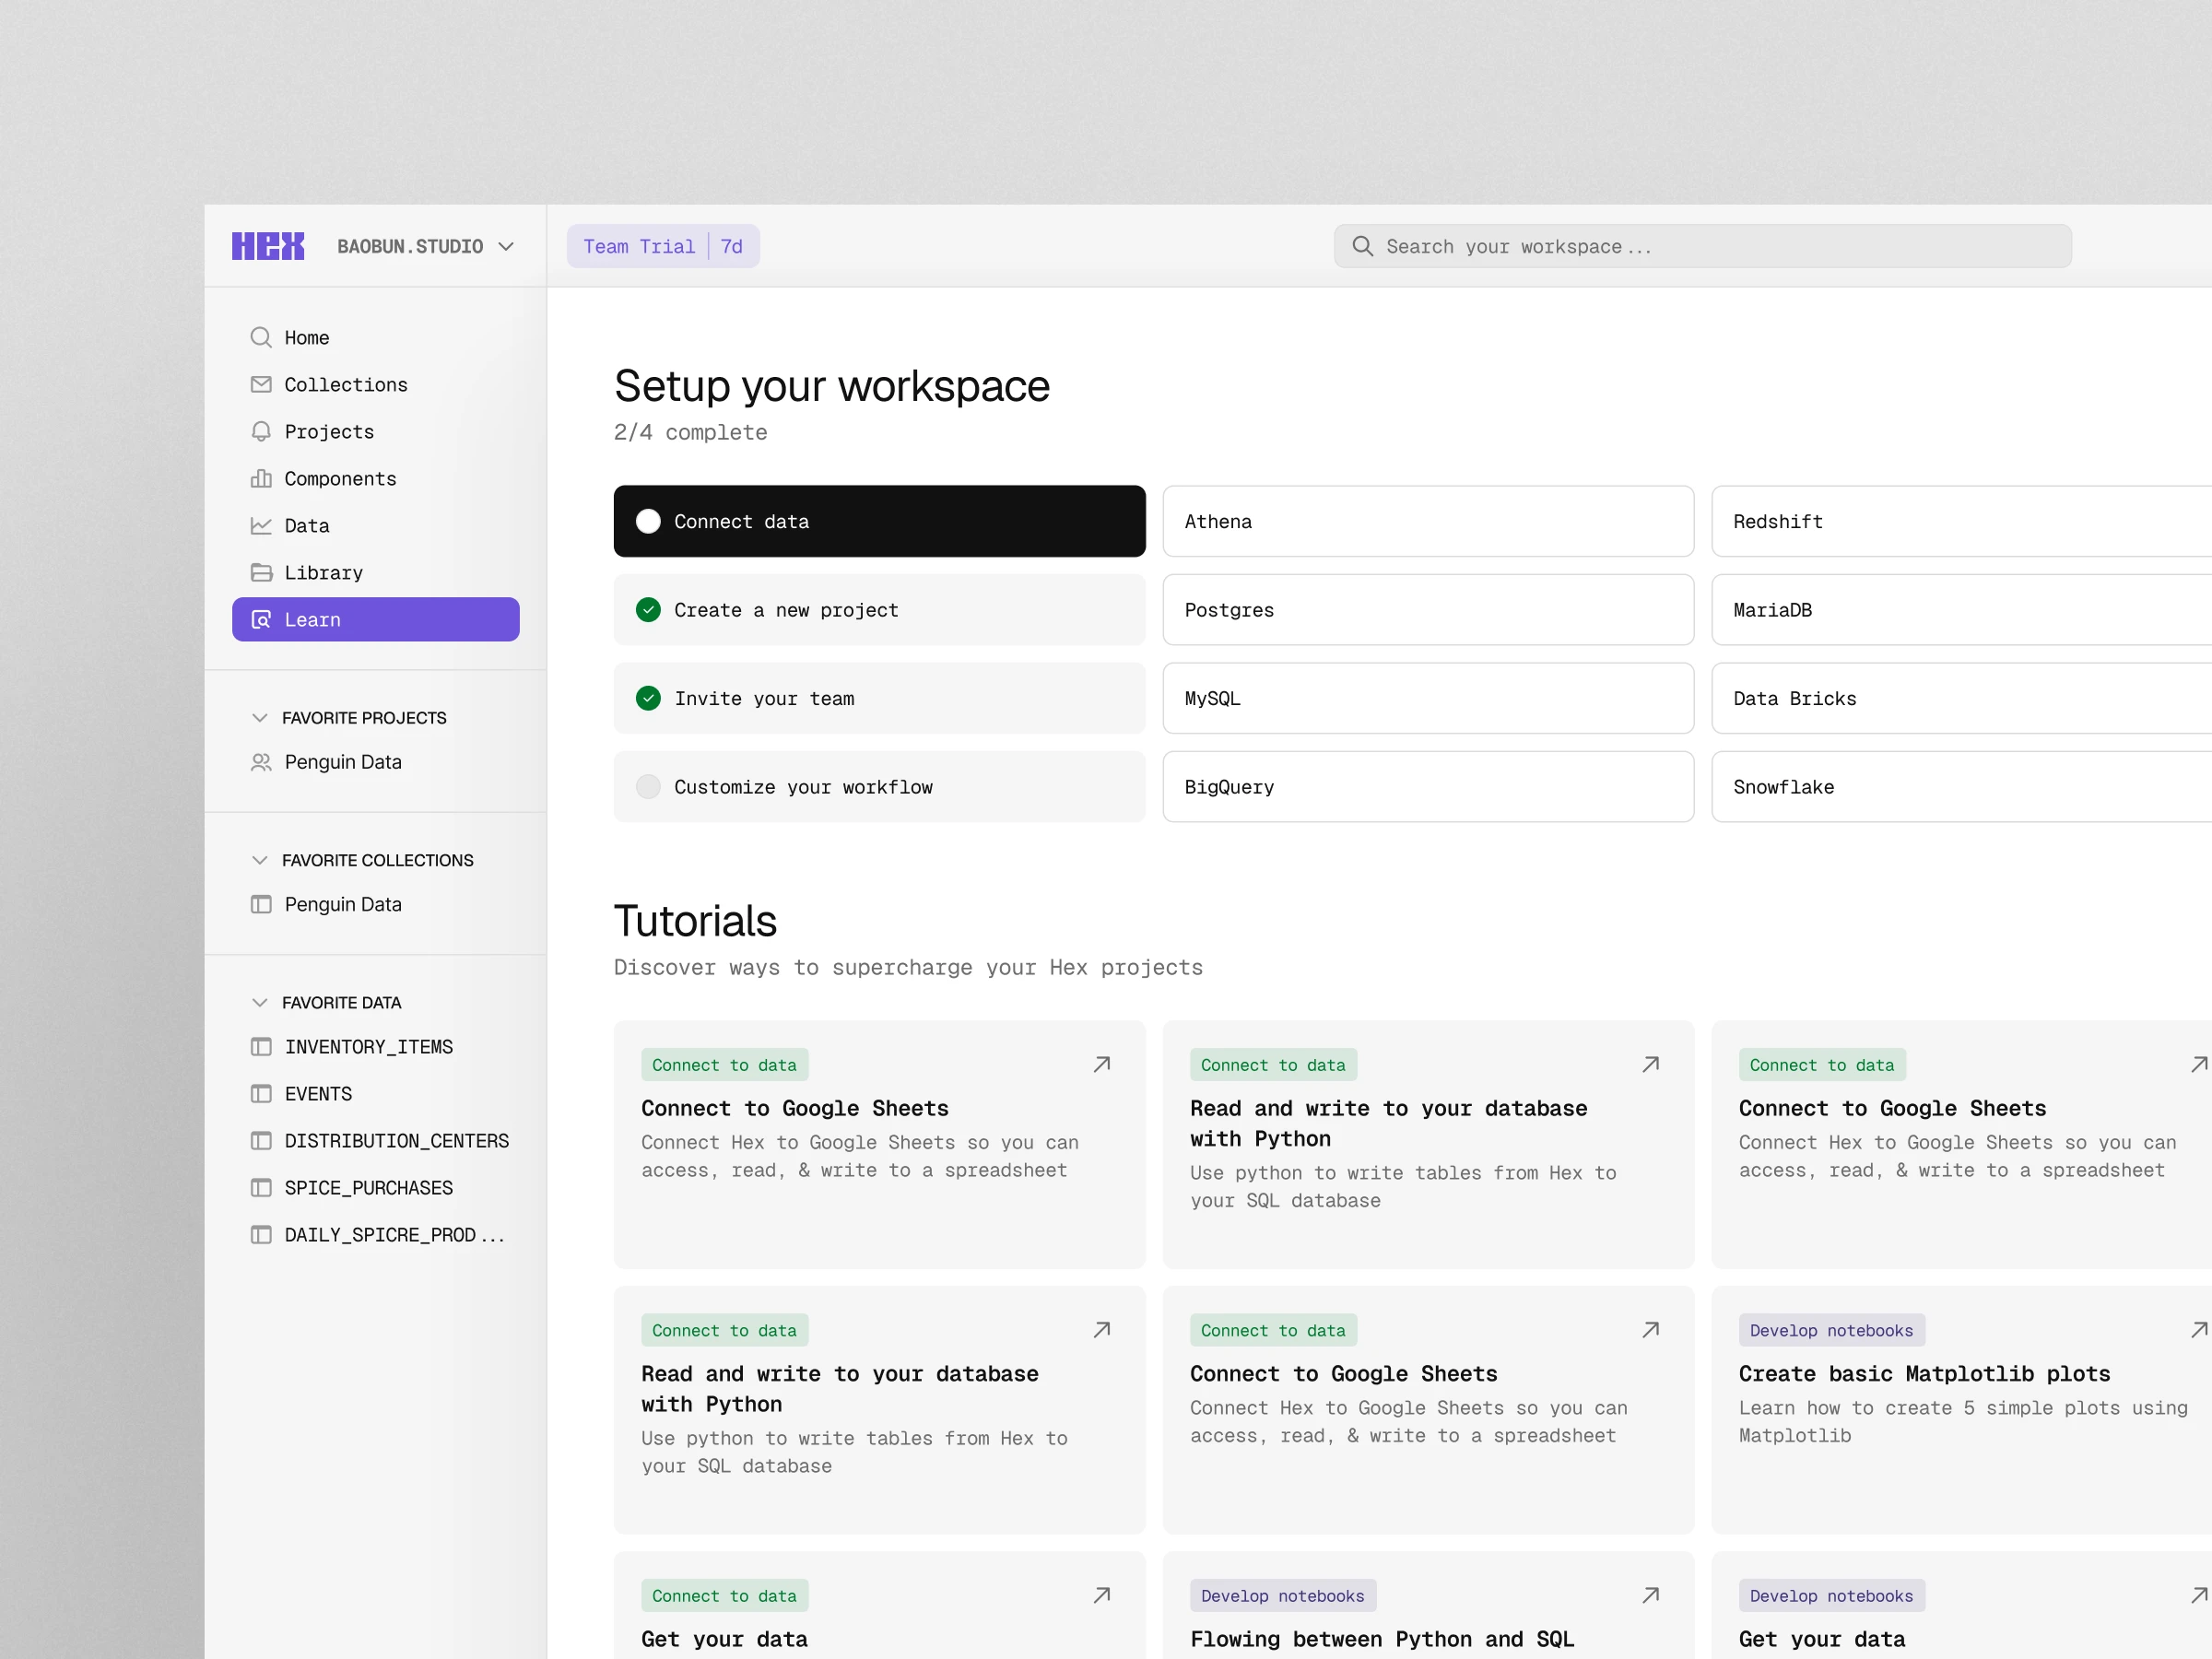The width and height of the screenshot is (2212, 1659).
Task: Click the search magnifier icon in search bar
Action: click(x=1362, y=246)
